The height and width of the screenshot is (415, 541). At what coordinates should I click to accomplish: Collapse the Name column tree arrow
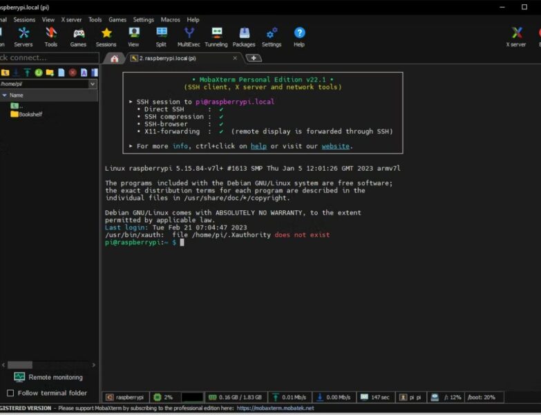coord(5,95)
